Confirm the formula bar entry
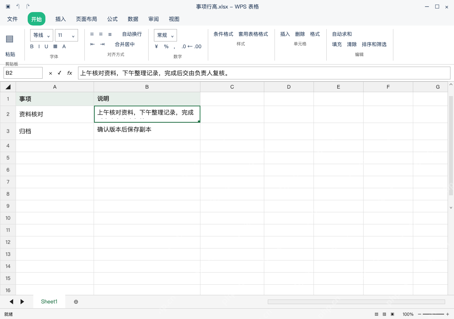The width and height of the screenshot is (454, 319). point(59,73)
